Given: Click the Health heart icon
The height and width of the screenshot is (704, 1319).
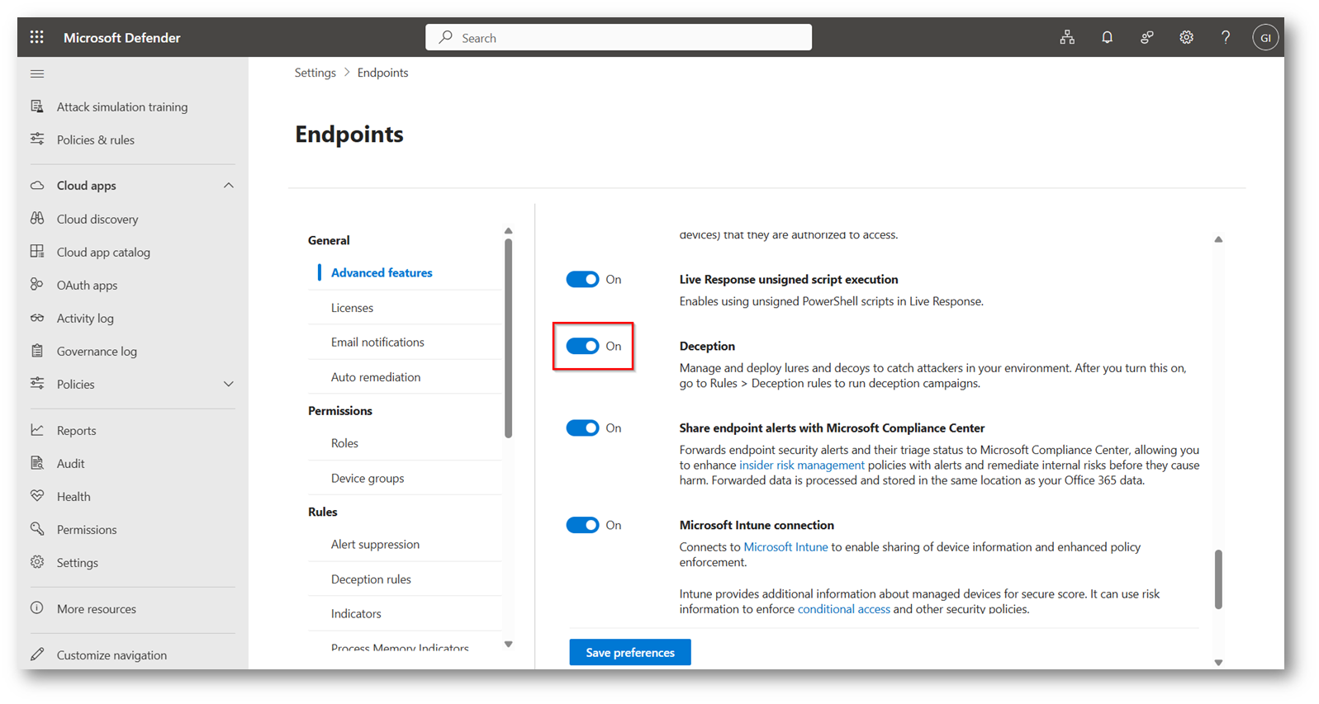Looking at the screenshot, I should pyautogui.click(x=37, y=496).
